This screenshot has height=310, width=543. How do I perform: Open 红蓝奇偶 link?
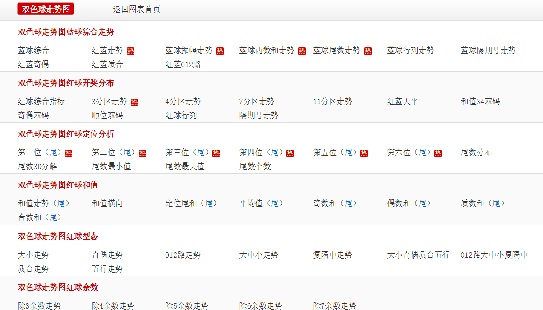[x=33, y=65]
